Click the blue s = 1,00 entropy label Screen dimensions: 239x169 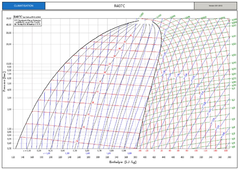click(x=46, y=153)
